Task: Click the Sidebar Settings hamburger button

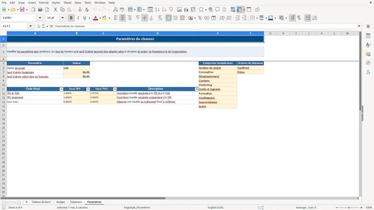Action: coord(368,26)
